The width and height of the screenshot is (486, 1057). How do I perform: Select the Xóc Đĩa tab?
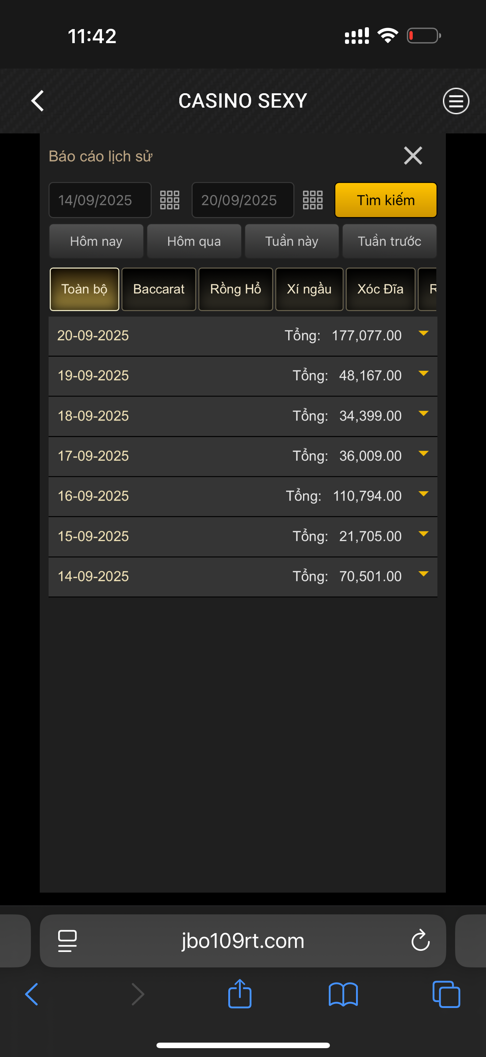(380, 289)
